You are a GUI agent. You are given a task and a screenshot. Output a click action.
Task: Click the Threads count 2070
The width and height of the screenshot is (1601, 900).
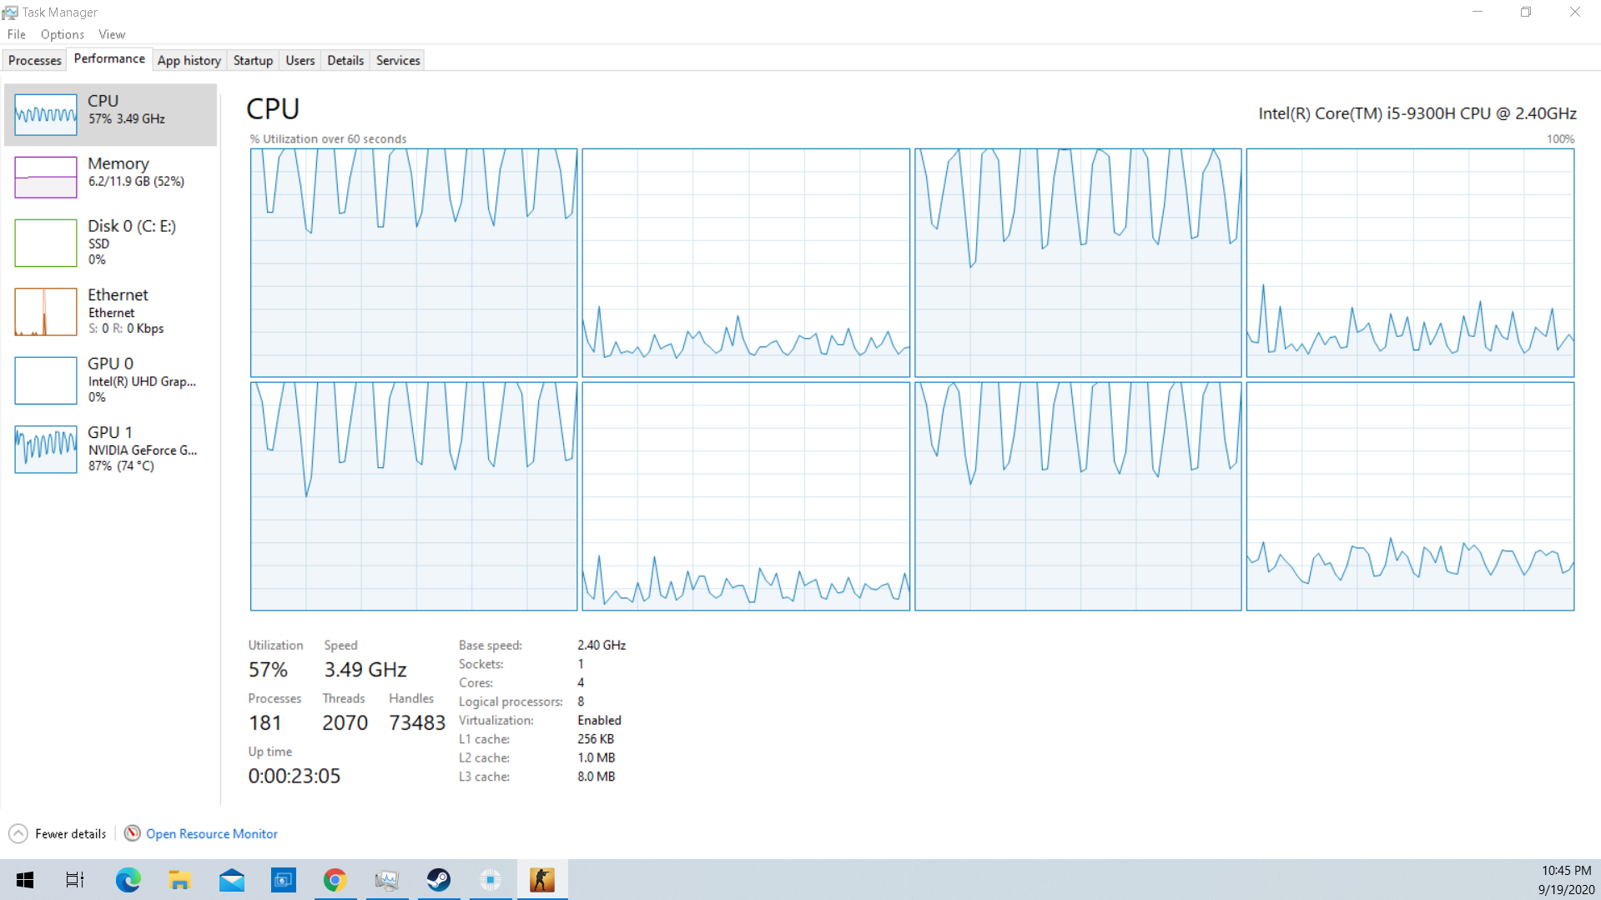(345, 723)
